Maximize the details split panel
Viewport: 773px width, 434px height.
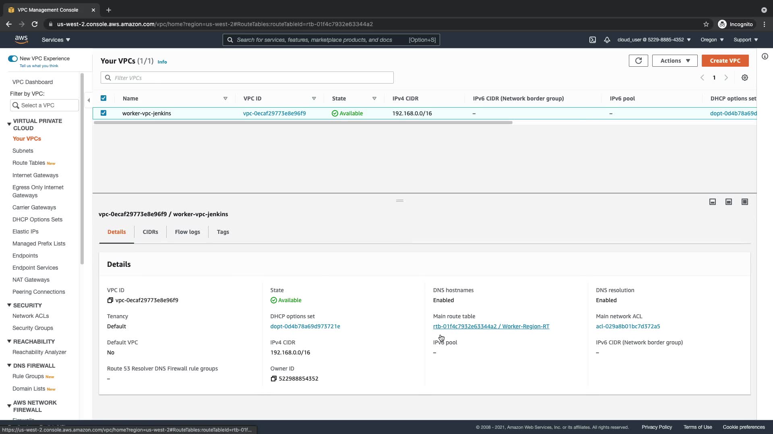pos(745,202)
